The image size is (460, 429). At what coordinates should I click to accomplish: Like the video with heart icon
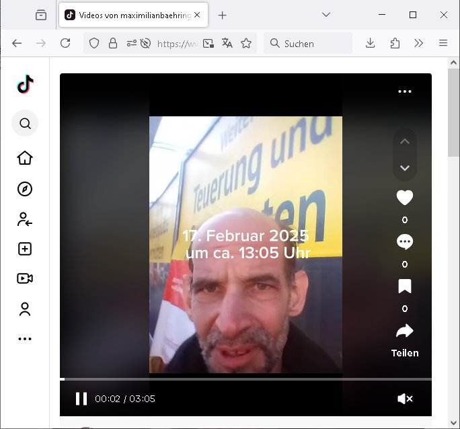coord(404,198)
